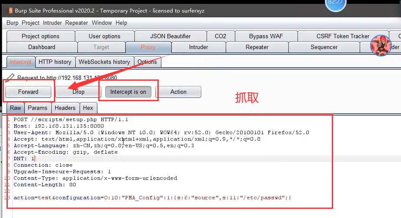Select the Raw message view tab

(x=16, y=108)
